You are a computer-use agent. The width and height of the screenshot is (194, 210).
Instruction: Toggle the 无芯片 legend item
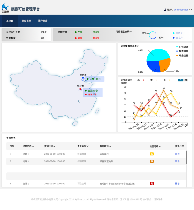click(x=178, y=38)
